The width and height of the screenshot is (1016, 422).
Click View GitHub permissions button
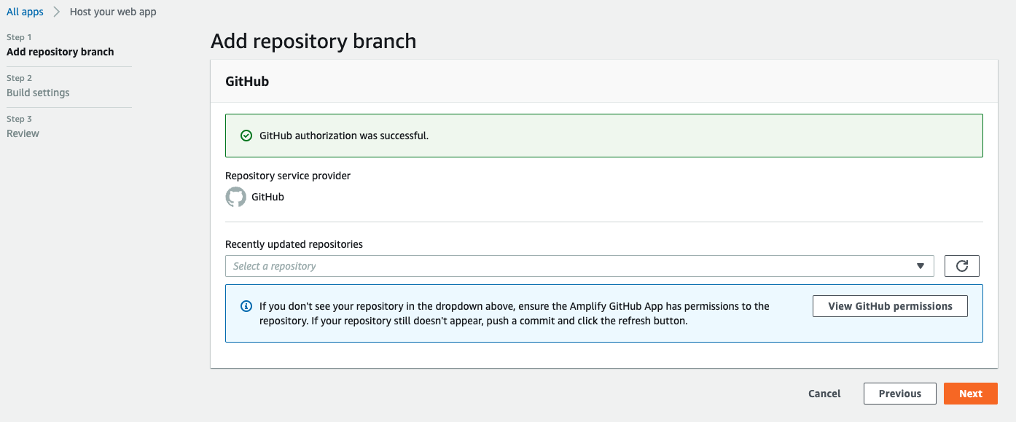[x=890, y=306]
